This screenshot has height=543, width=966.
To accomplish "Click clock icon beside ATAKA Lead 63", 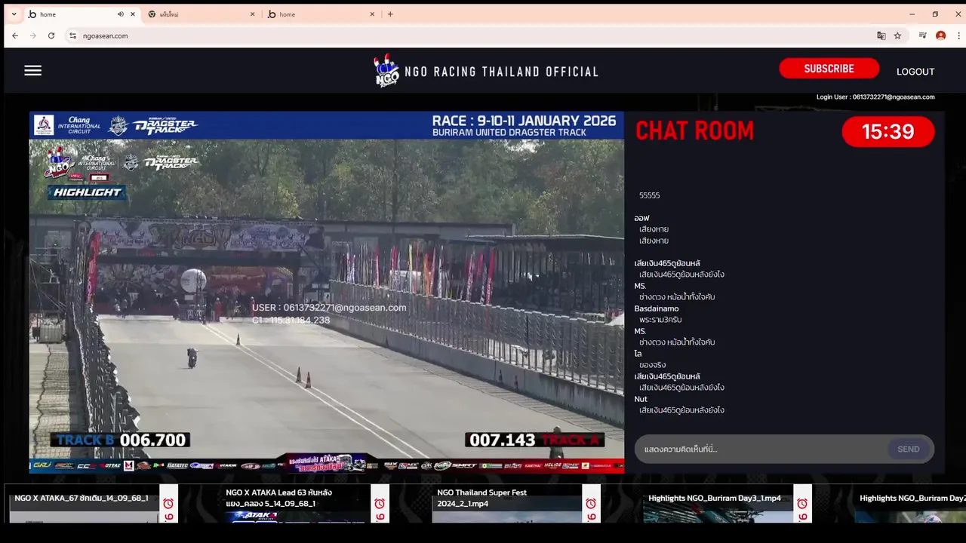I will click(x=380, y=504).
